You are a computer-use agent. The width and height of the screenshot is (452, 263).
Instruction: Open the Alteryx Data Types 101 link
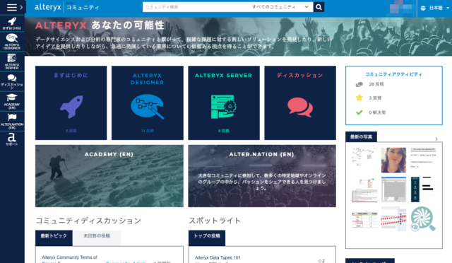pos(218,257)
